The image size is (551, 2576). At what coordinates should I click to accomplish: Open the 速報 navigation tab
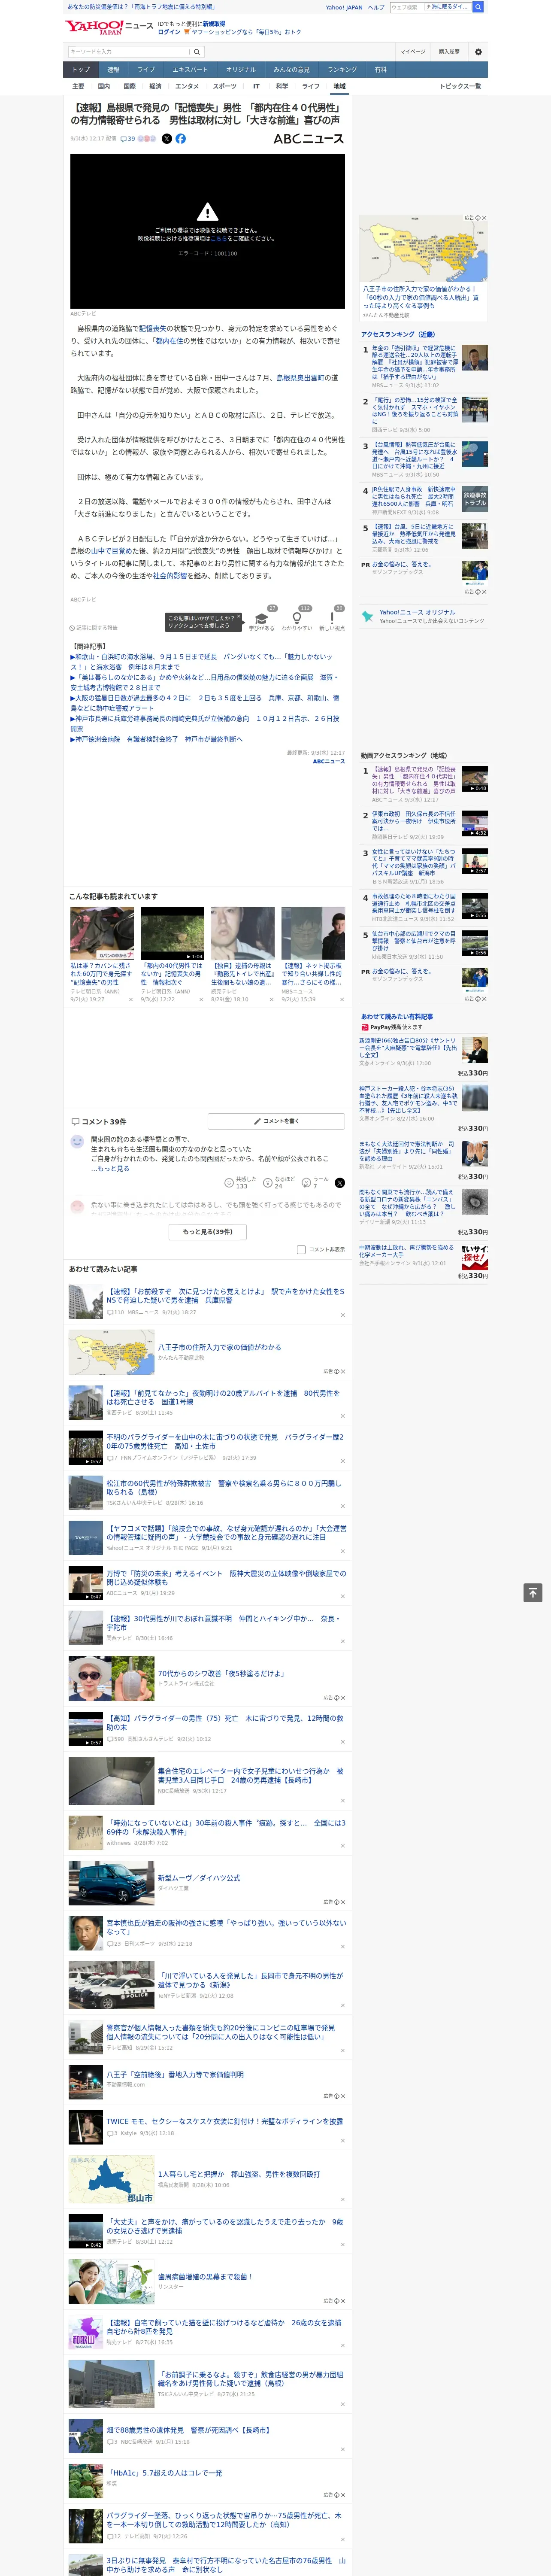pos(113,70)
